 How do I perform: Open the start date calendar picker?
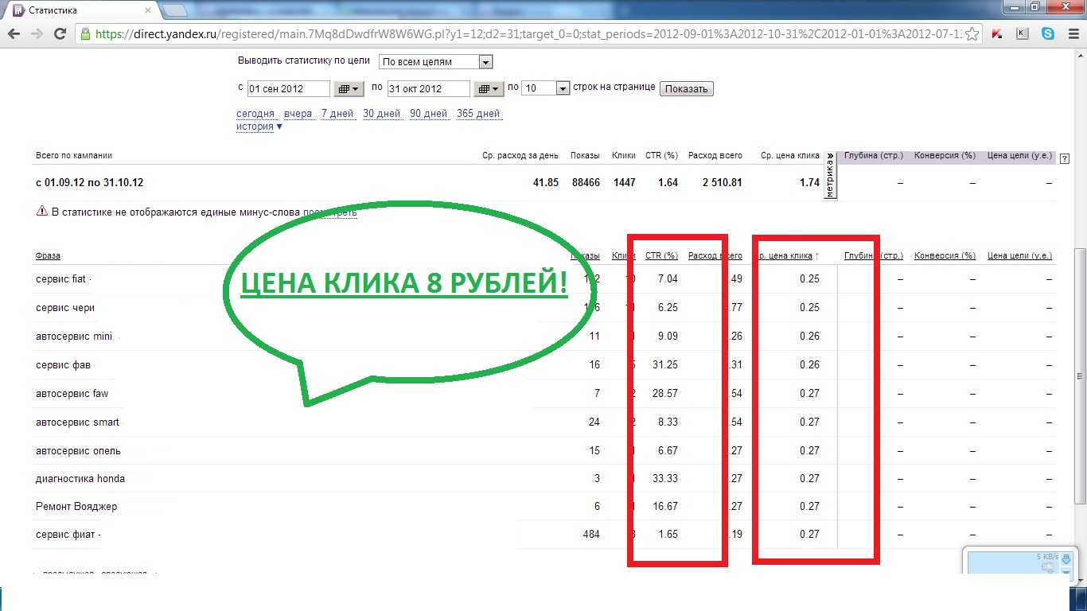(349, 88)
